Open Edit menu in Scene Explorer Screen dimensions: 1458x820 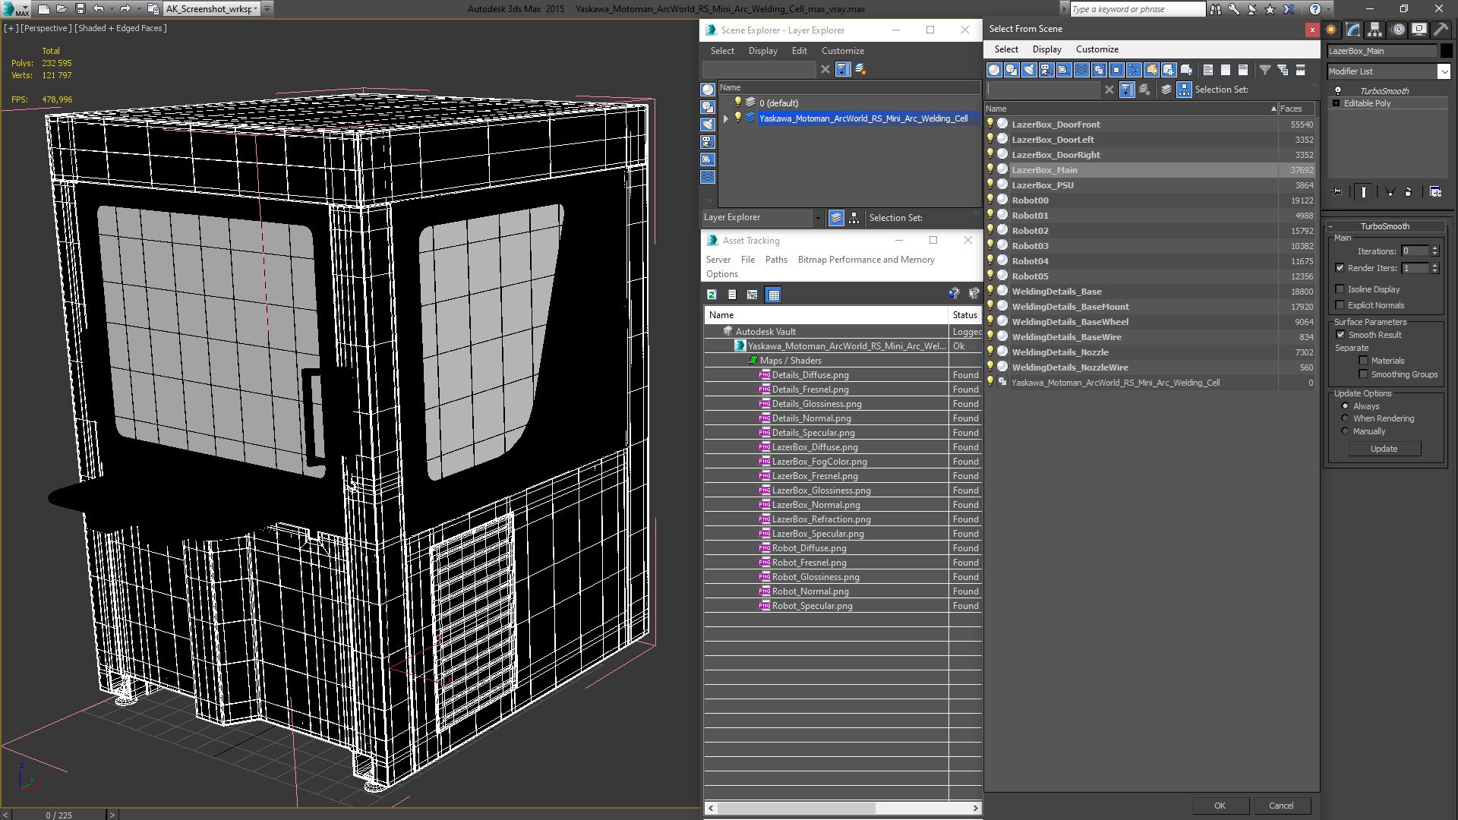[799, 51]
